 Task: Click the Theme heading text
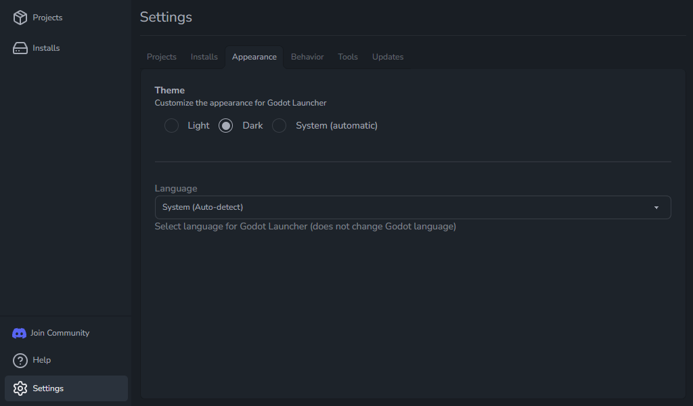click(170, 90)
